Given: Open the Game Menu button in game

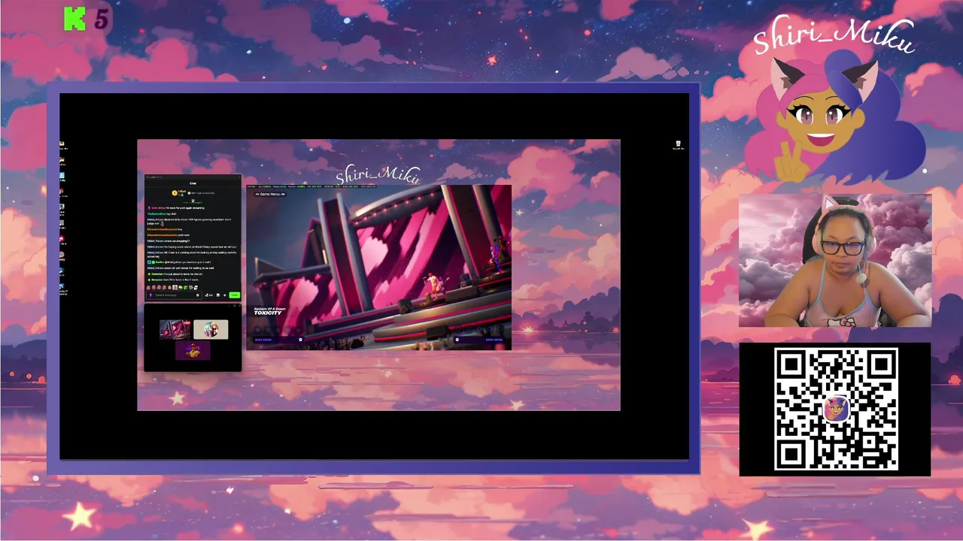Looking at the screenshot, I should (270, 194).
